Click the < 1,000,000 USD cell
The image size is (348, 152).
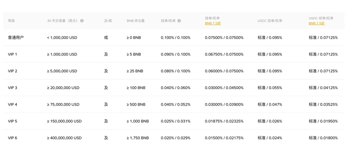click(62, 38)
